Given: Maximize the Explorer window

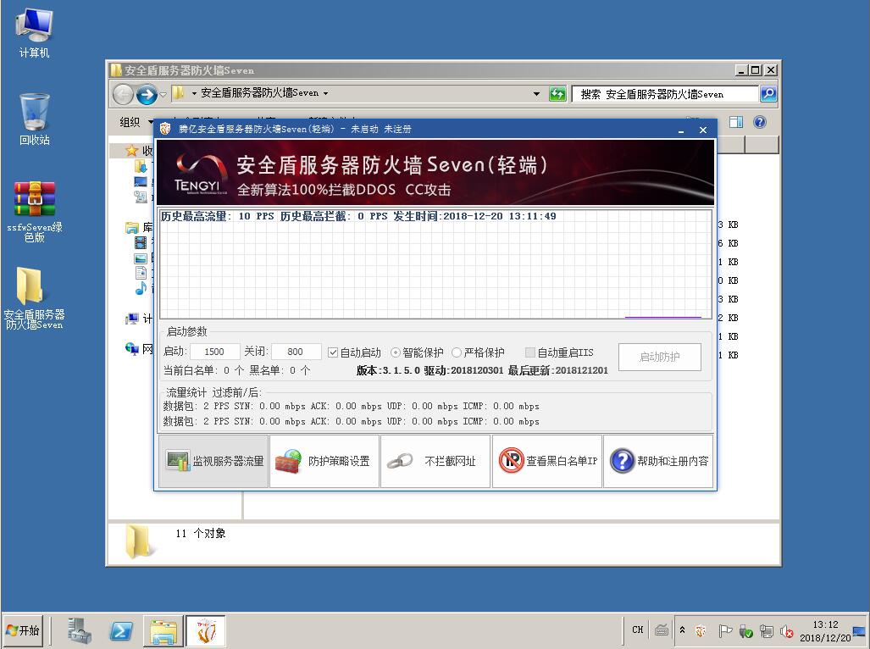Looking at the screenshot, I should (x=755, y=70).
